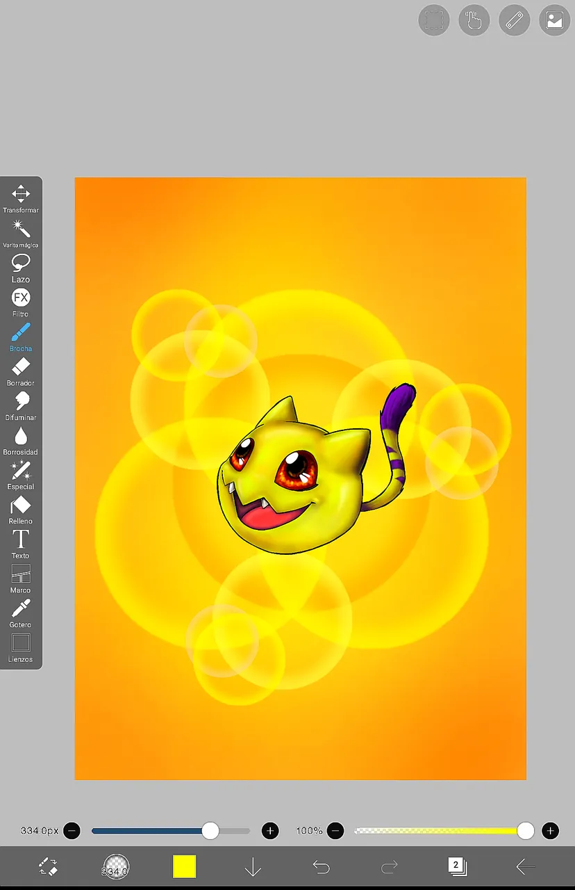Image resolution: width=575 pixels, height=890 pixels.
Task: Tap the down arrow to hide toolbar
Action: pos(253,866)
